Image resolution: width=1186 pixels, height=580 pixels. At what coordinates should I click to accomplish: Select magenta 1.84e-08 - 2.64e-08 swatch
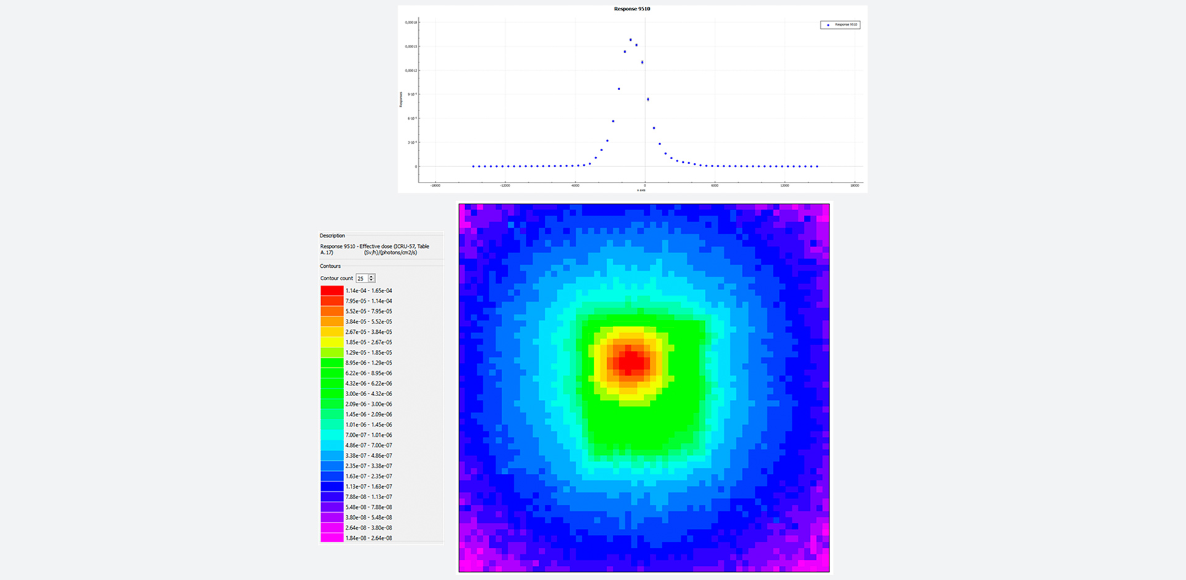[x=332, y=538]
